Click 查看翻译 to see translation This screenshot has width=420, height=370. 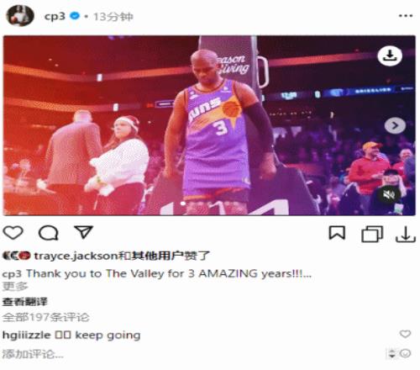coord(24,302)
